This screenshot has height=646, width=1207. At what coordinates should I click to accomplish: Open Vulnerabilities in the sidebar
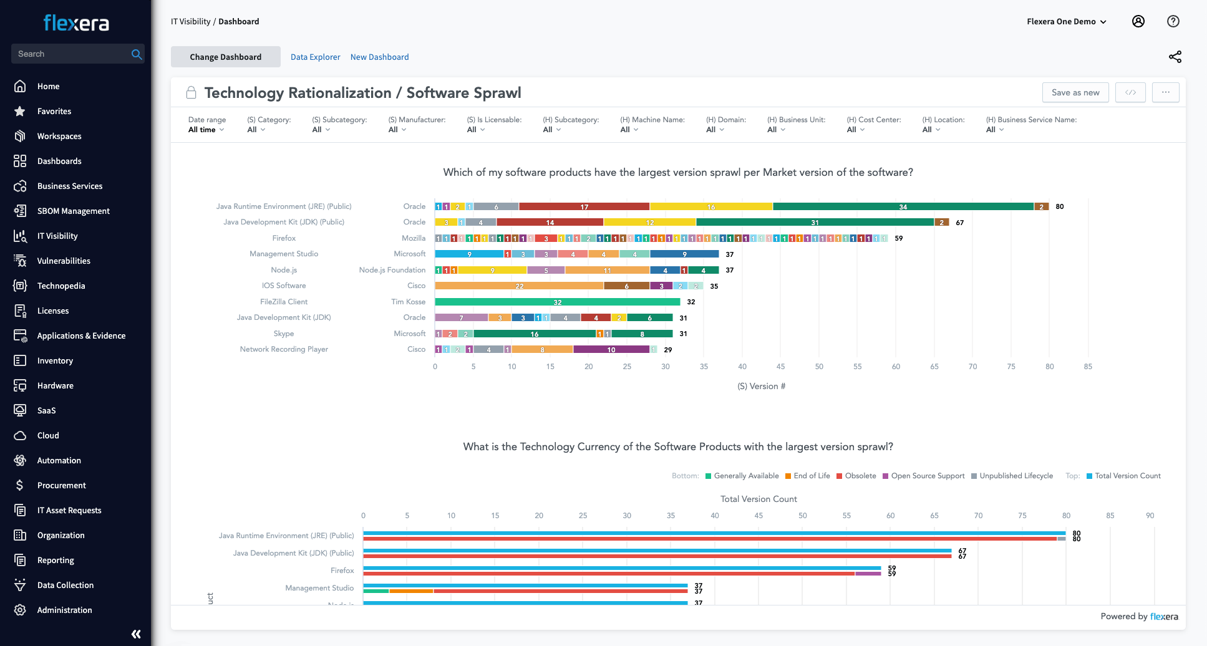64,261
